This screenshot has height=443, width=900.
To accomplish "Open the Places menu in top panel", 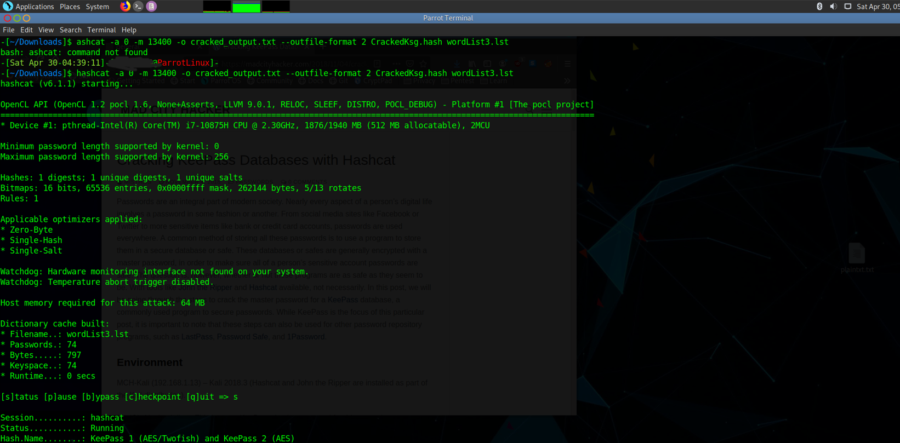I will 70,7.
